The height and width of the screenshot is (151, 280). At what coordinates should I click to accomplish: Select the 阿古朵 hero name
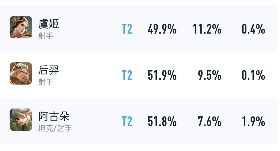point(54,116)
